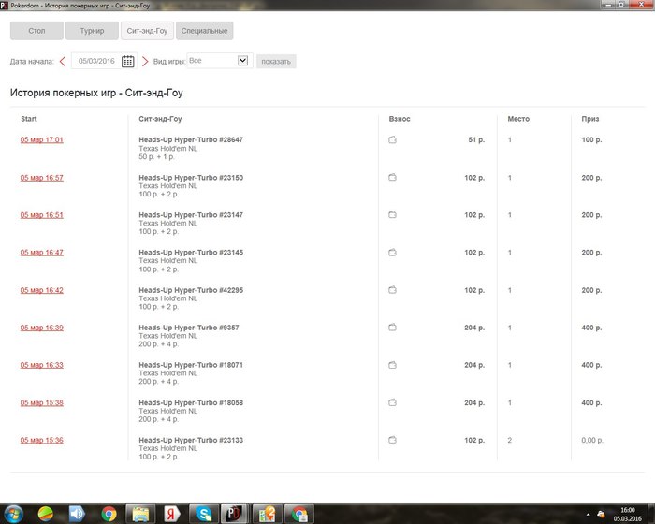Click 'Heads-Up Hyper-Turbo #42295' title
The width and height of the screenshot is (655, 524).
[191, 290]
